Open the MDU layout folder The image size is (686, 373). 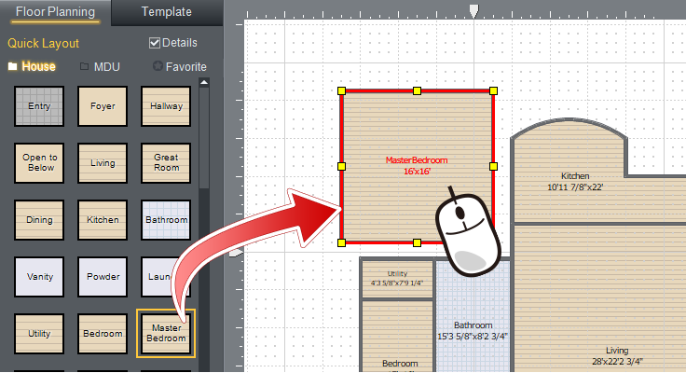click(99, 67)
